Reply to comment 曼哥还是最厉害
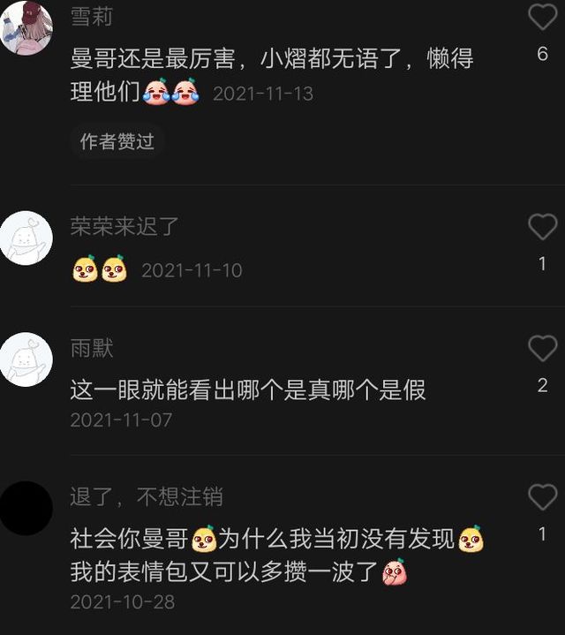This screenshot has height=635, width=565. pyautogui.click(x=272, y=75)
